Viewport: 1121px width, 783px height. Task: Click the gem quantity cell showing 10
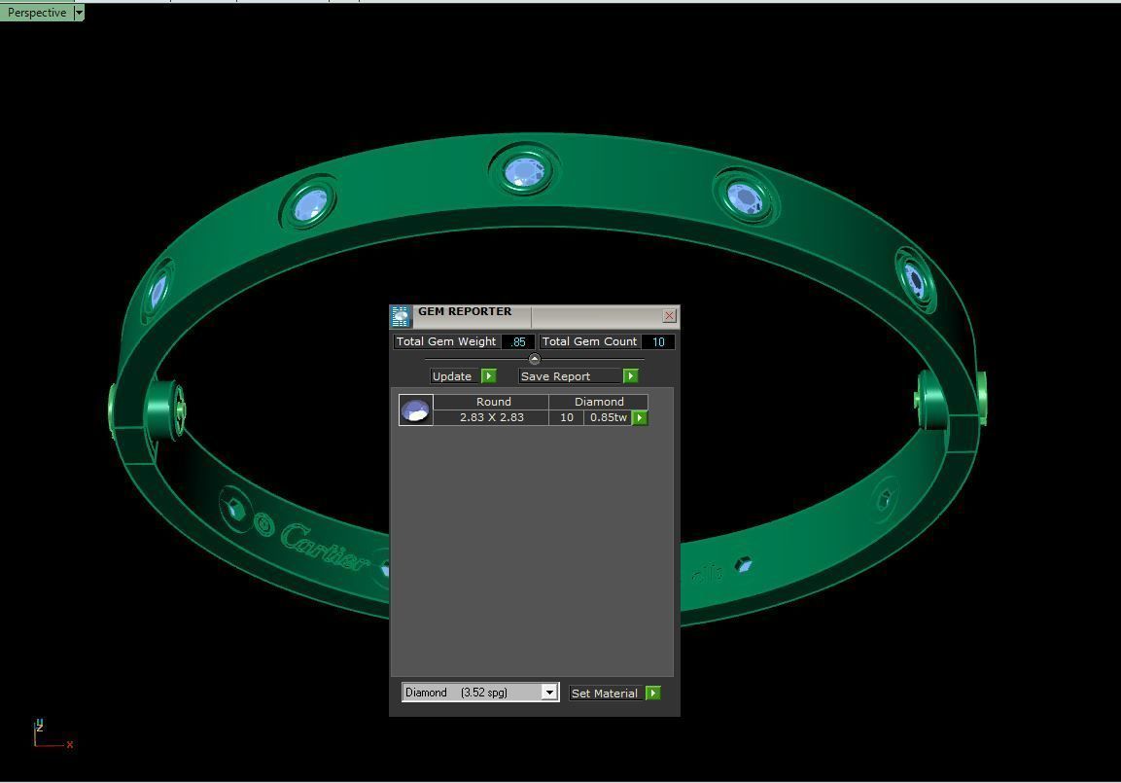[x=567, y=417]
